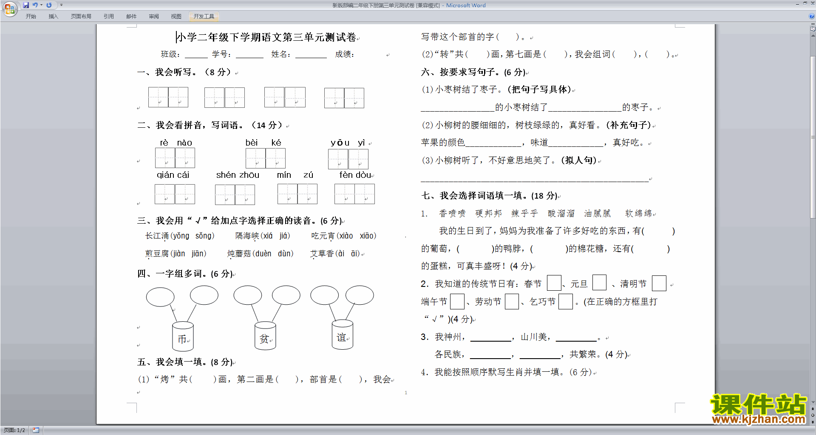This screenshot has width=816, height=435.
Task: Click the 学号 blank line field
Action: (x=250, y=54)
